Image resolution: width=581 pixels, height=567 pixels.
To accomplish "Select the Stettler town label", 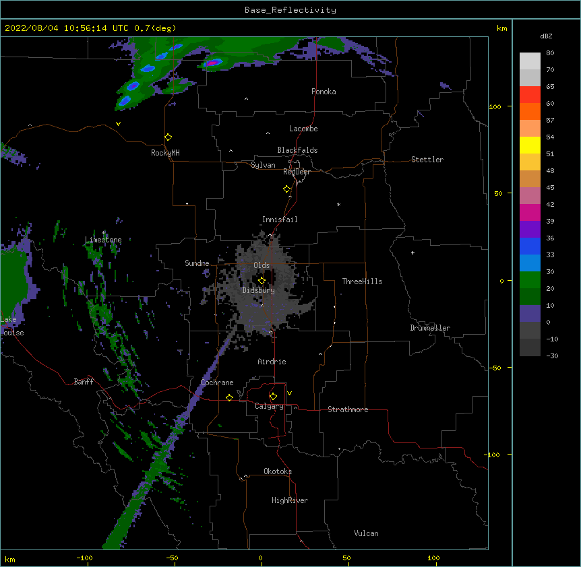I will click(427, 160).
